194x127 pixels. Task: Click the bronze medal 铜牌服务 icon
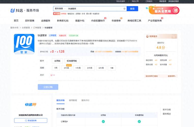point(147,36)
